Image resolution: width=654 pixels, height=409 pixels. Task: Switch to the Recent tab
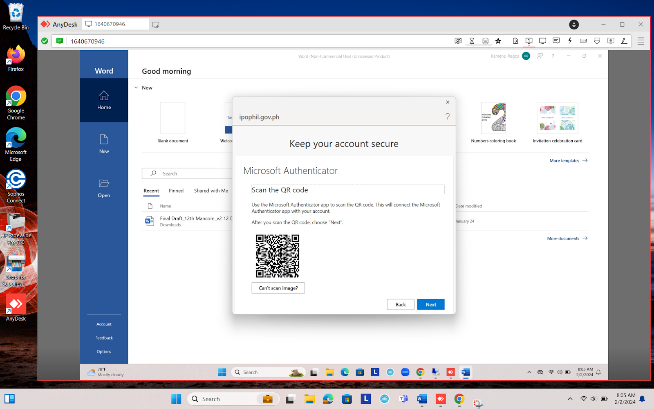pos(151,191)
